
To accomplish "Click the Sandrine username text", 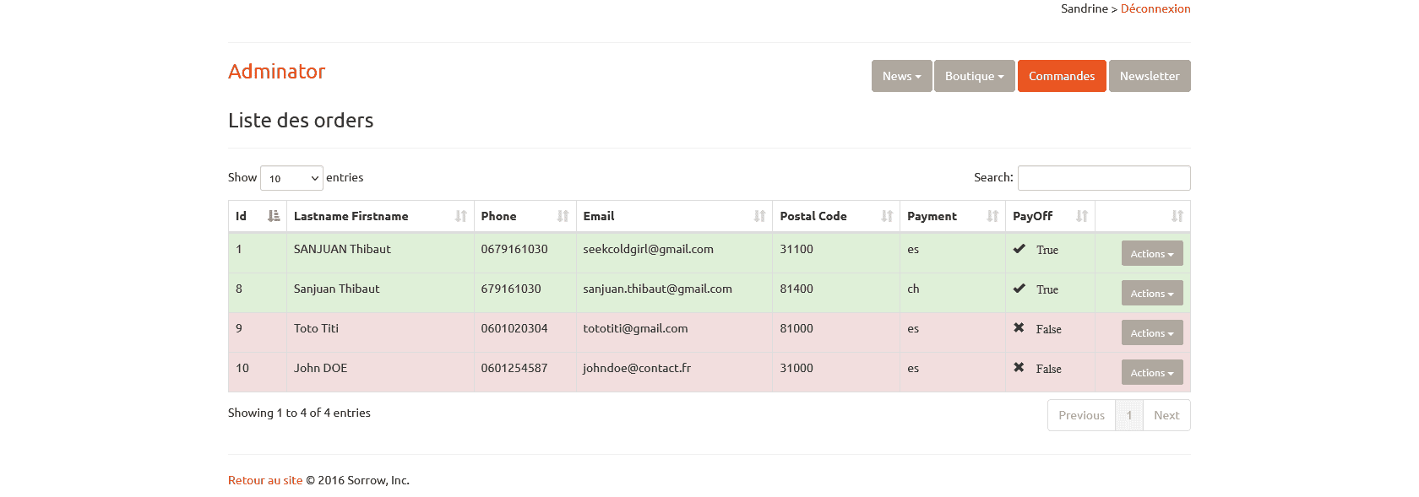I will click(x=1085, y=8).
